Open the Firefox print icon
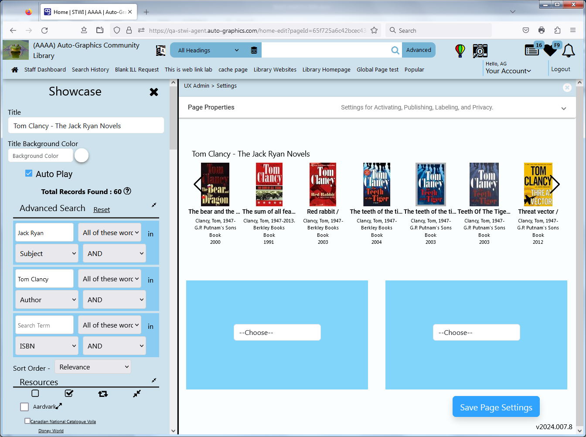The height and width of the screenshot is (437, 586). [x=542, y=31]
